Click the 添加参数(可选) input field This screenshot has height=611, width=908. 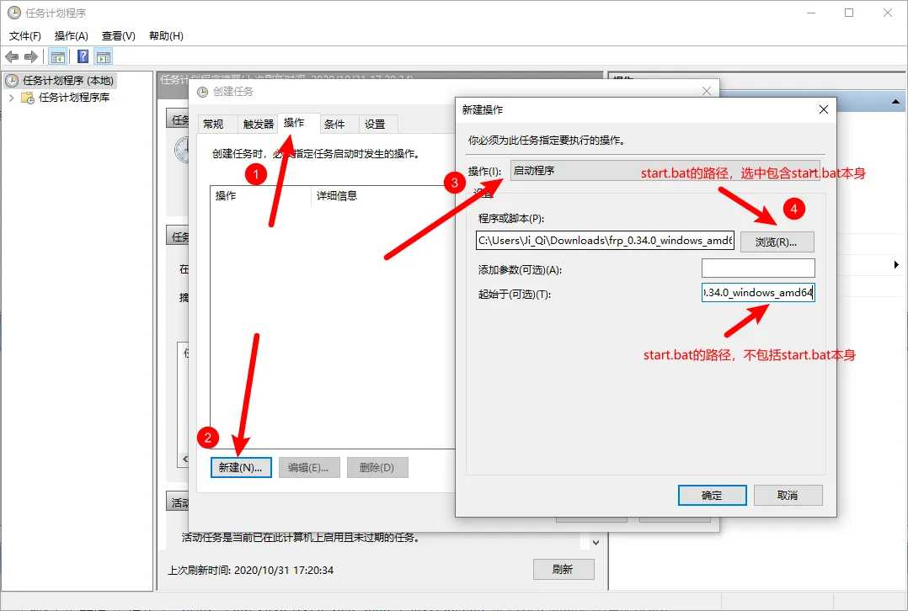click(758, 268)
